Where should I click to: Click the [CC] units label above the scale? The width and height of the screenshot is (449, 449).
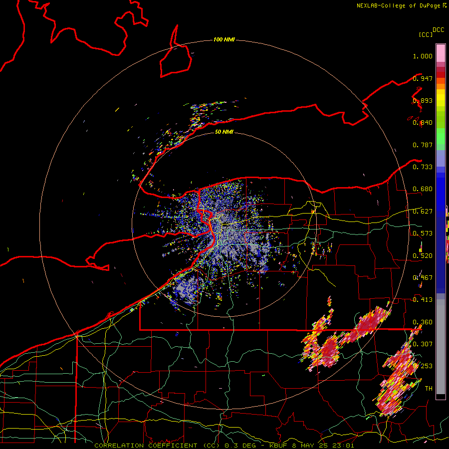tap(426, 34)
